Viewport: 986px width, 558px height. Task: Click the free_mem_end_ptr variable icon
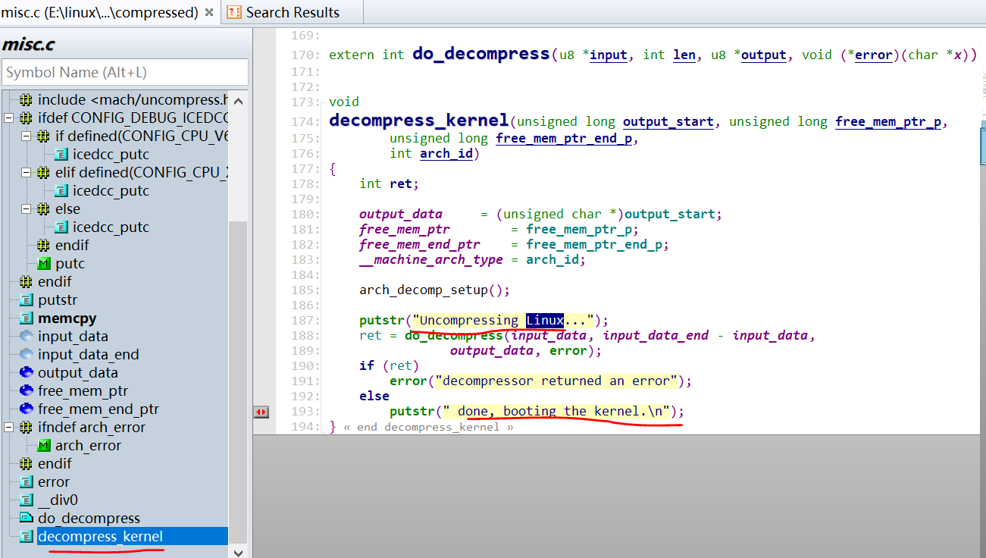point(27,409)
